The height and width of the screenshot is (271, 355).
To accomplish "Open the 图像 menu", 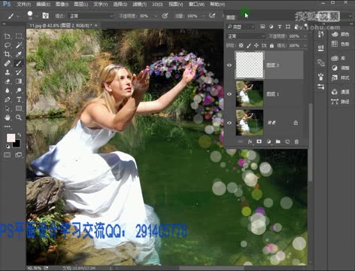I will [x=62, y=5].
